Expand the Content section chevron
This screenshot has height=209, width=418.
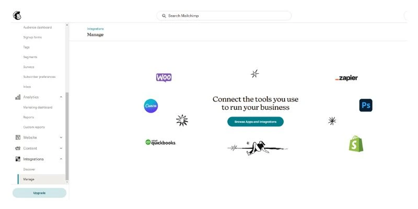61,148
